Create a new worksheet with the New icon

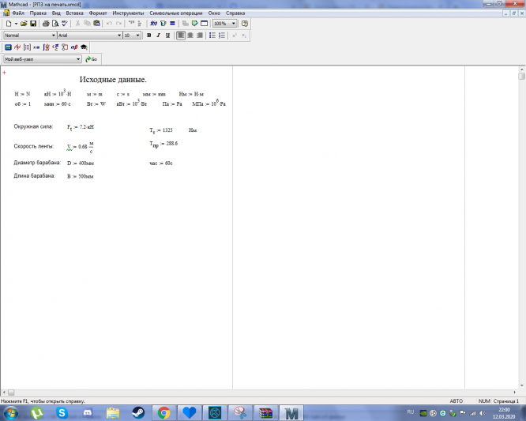click(x=9, y=24)
